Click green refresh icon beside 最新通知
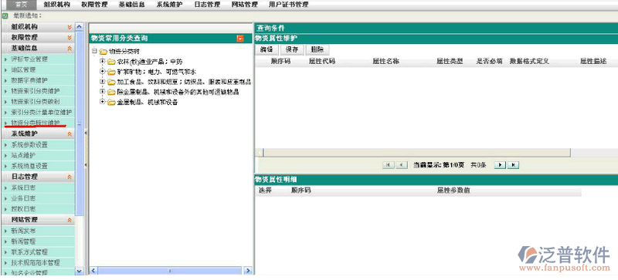Viewport: 618px width, 280px height. tap(5, 16)
